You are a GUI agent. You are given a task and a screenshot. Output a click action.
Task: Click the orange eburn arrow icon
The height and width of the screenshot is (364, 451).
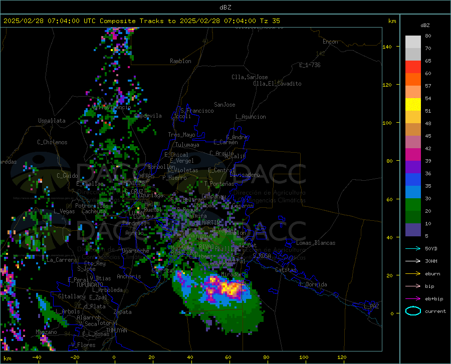tap(413, 273)
